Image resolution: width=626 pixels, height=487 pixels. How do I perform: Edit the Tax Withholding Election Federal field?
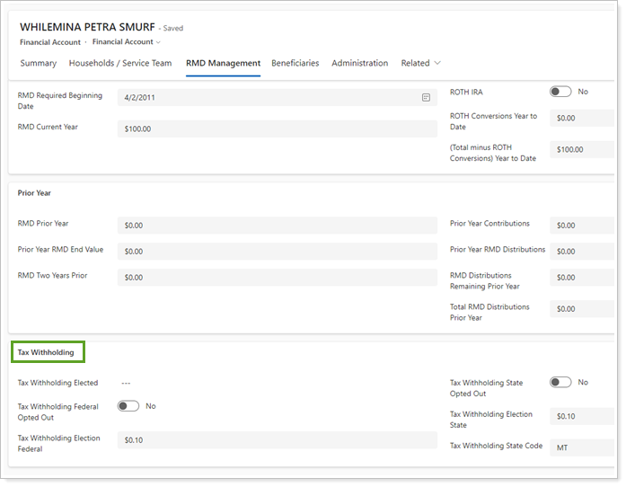[277, 440]
